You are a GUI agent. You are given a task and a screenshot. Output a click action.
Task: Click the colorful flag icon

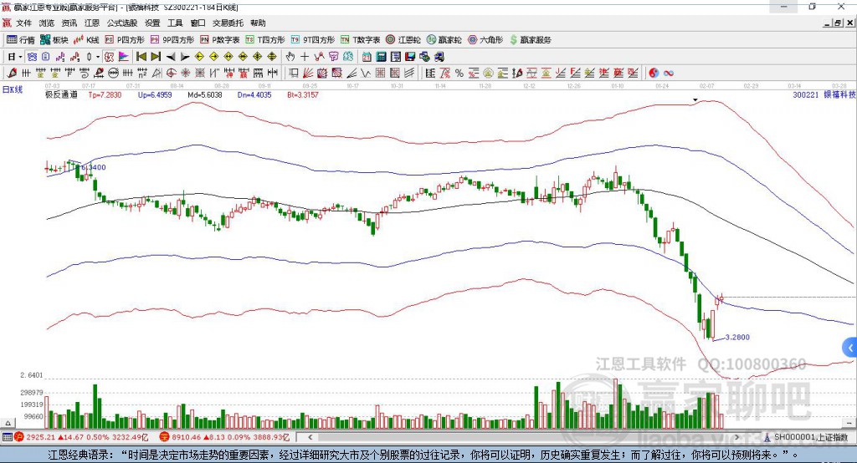click(124, 57)
